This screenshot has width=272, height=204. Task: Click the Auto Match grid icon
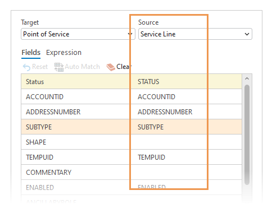[59, 67]
